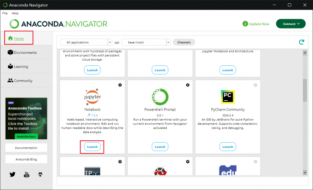Click Launch on the Jupyter Notebook and Architecture tile
The height and width of the screenshot is (190, 313).
[x=228, y=70]
